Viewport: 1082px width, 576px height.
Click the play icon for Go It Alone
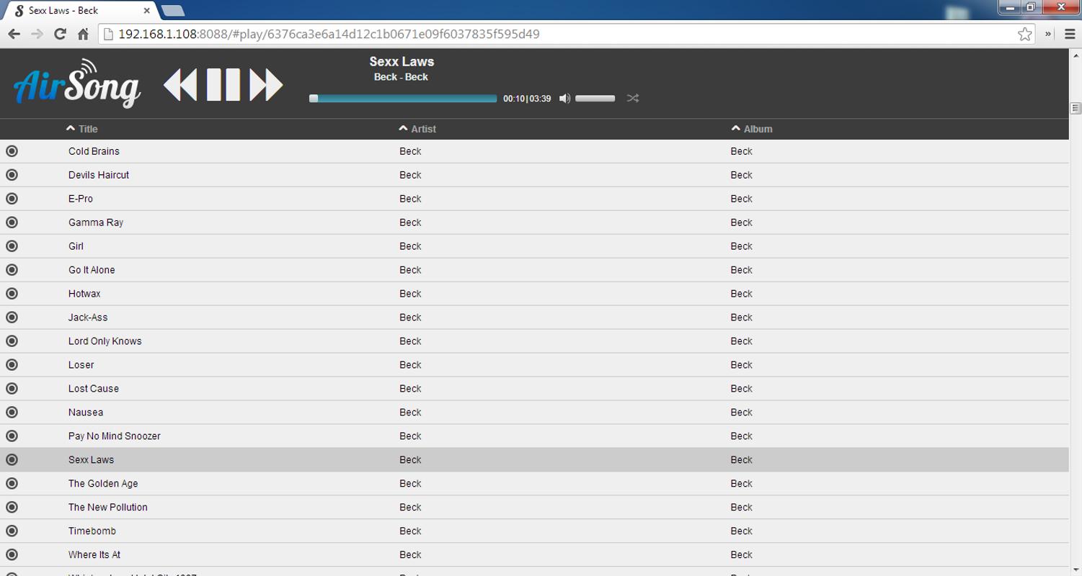point(12,270)
